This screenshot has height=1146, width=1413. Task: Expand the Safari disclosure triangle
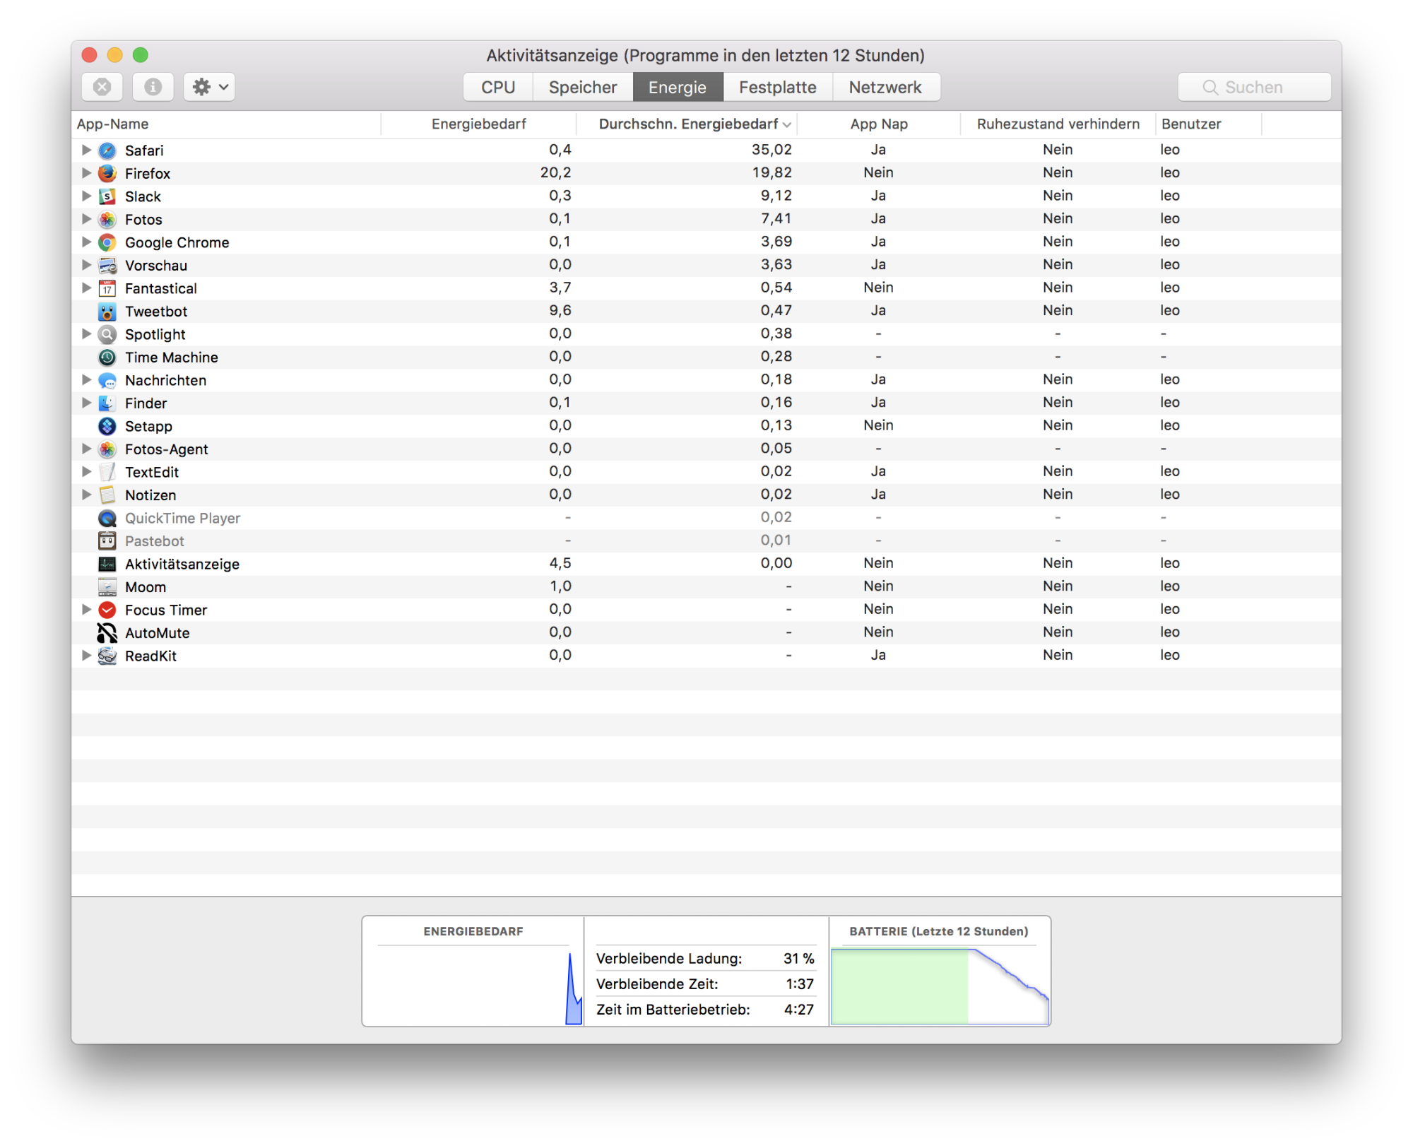pos(86,150)
